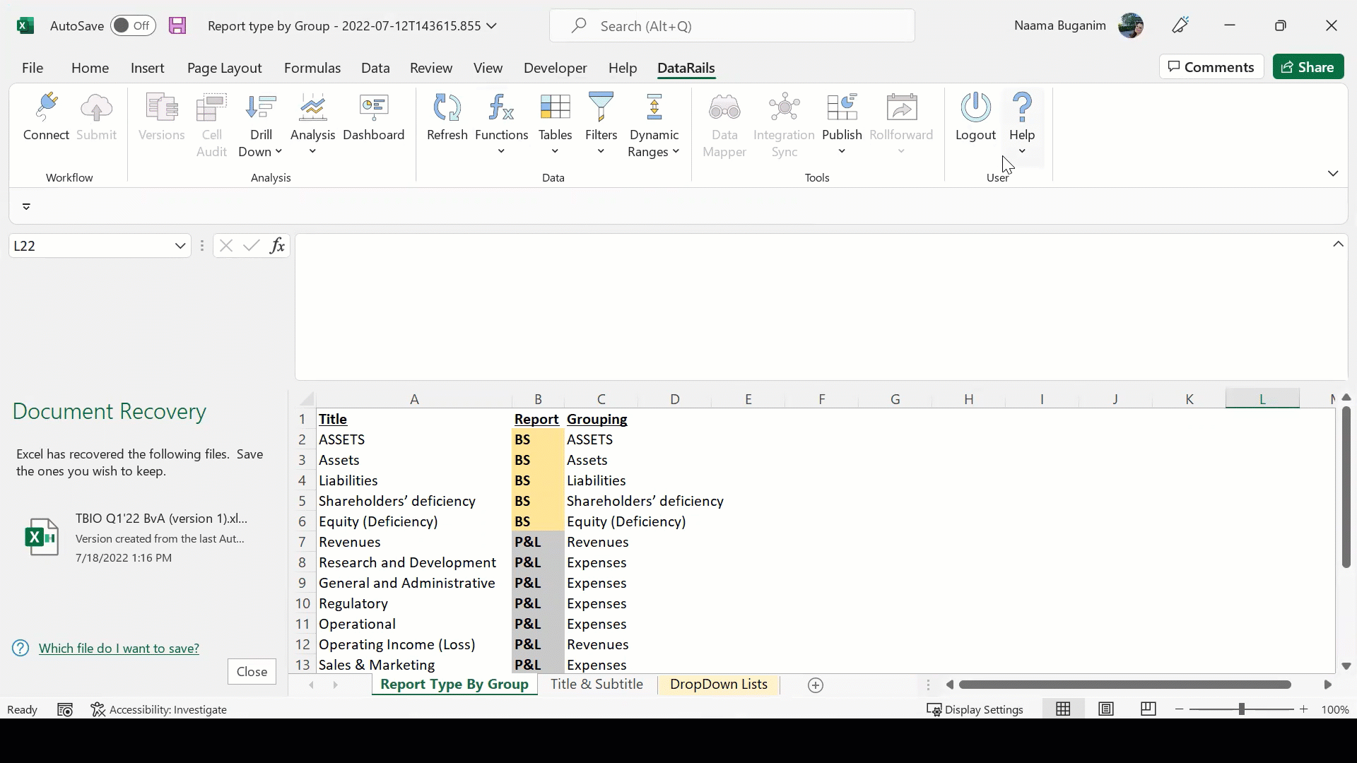Click the recovered TBIO Q1'22 BvA file

point(138,538)
